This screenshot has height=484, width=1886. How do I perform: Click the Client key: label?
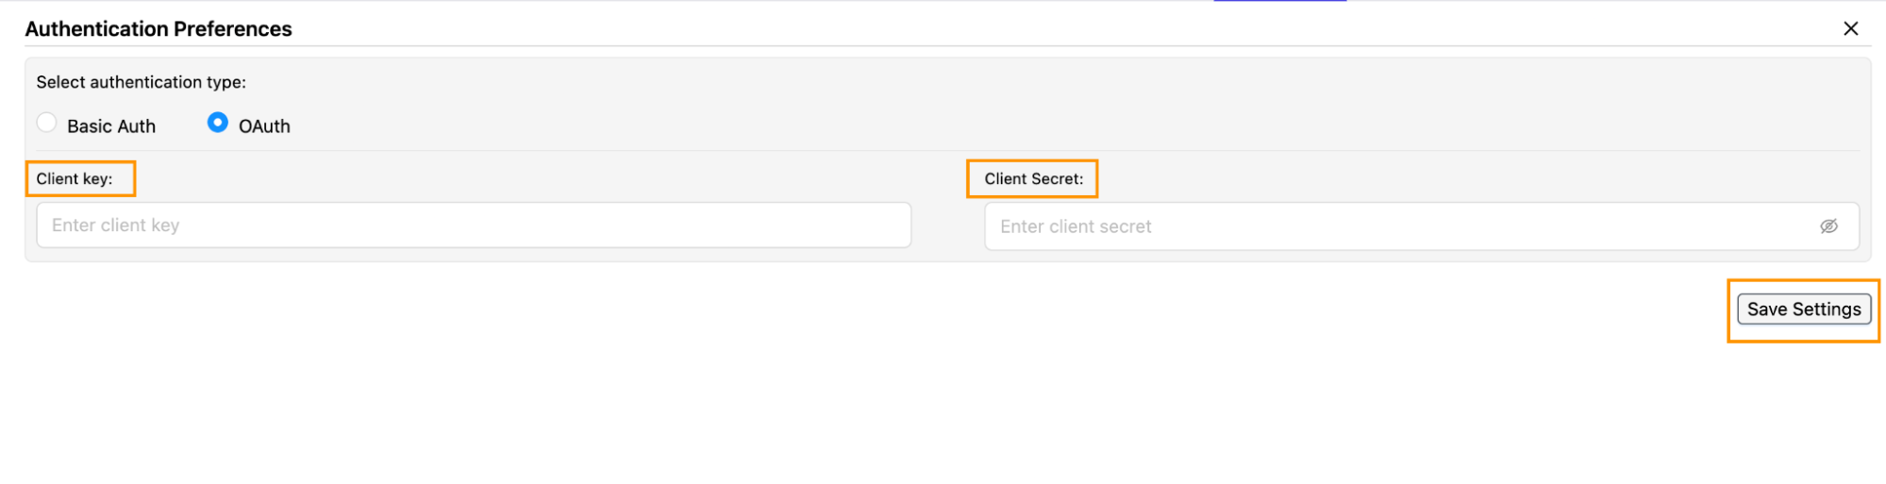75,179
